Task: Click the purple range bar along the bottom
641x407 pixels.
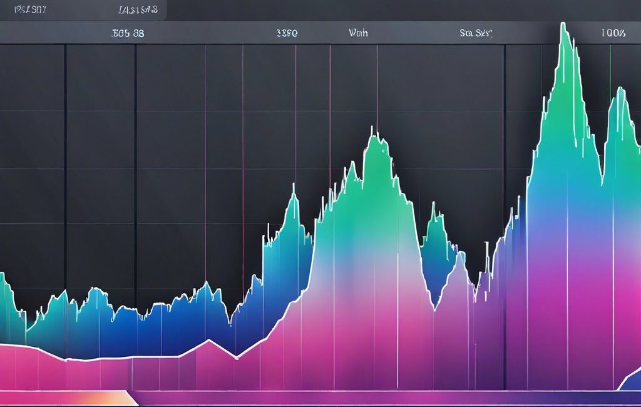Action: [376, 398]
